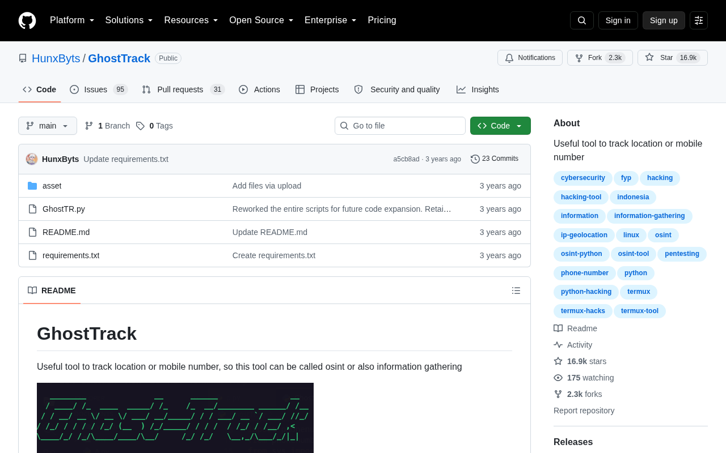Image resolution: width=726 pixels, height=453 pixels.
Task: Open README.md file
Action: coord(66,232)
